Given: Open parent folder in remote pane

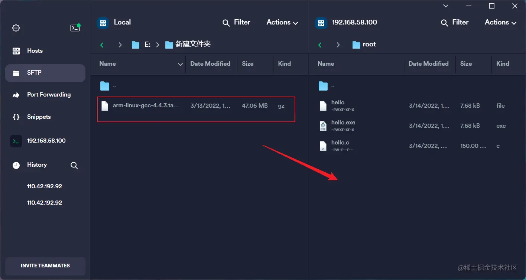Looking at the screenshot, I should [x=323, y=86].
